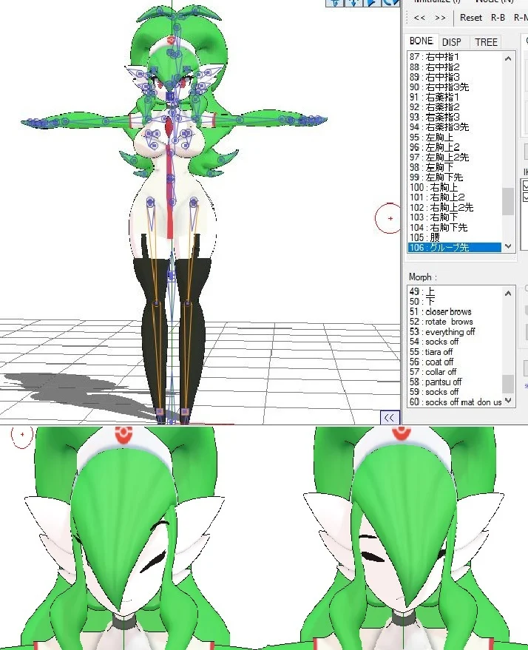Open the TREE tab

coord(486,42)
